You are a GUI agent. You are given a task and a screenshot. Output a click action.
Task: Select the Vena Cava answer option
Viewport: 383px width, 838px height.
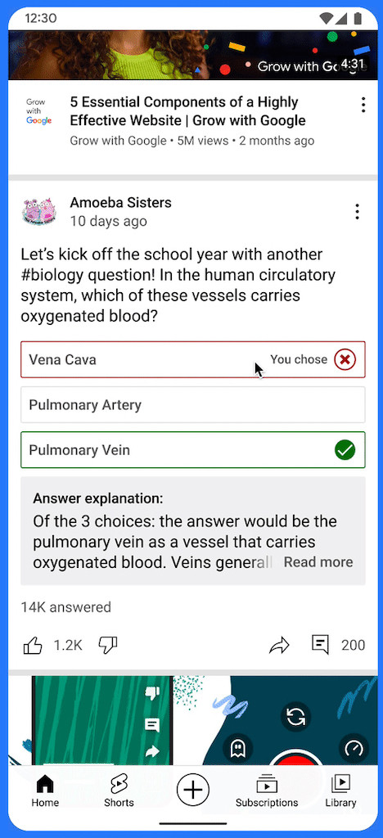[x=193, y=360]
